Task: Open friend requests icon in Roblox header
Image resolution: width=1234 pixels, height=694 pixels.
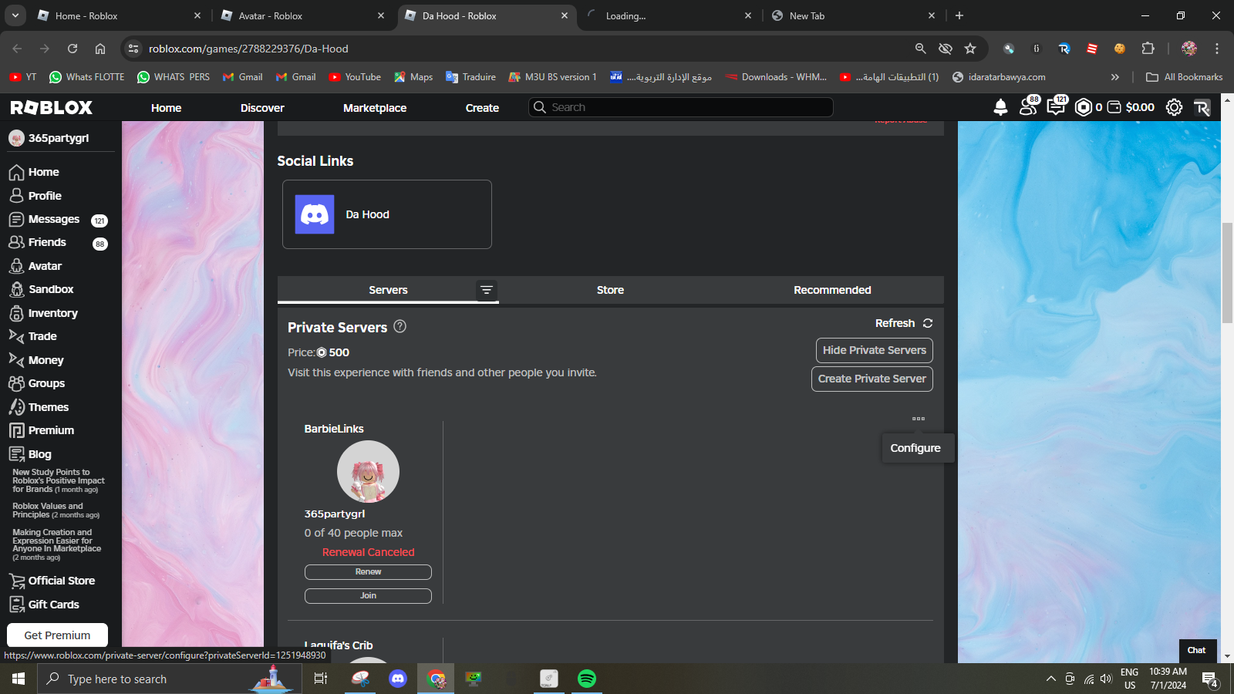Action: point(1029,106)
